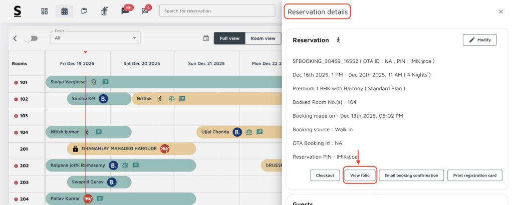The image size is (513, 205).
Task: Click the guest with luggage icon
Action: coord(105,11)
